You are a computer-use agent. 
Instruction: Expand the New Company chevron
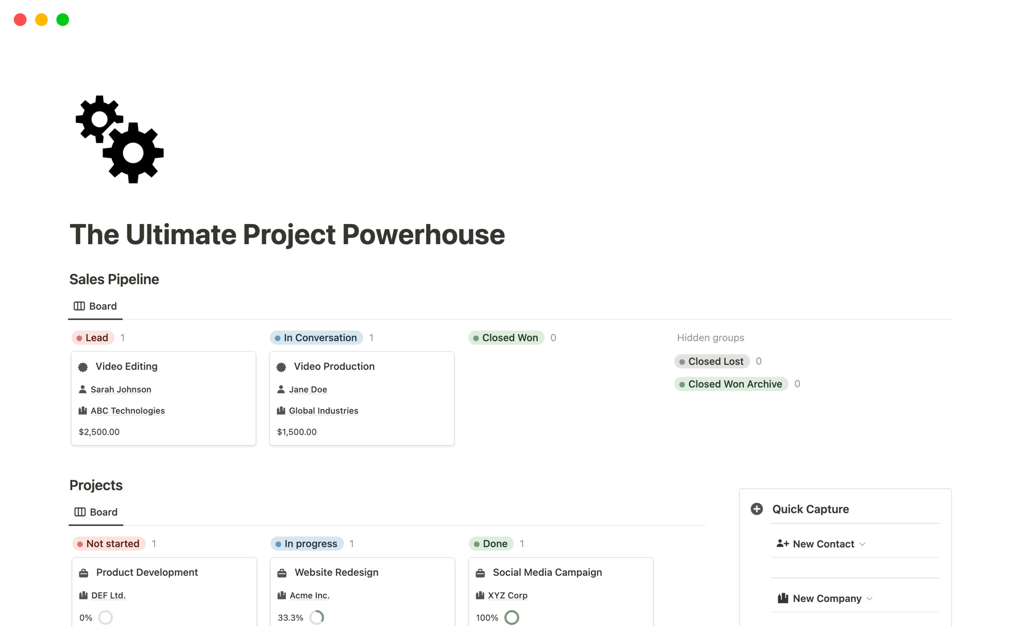870,599
